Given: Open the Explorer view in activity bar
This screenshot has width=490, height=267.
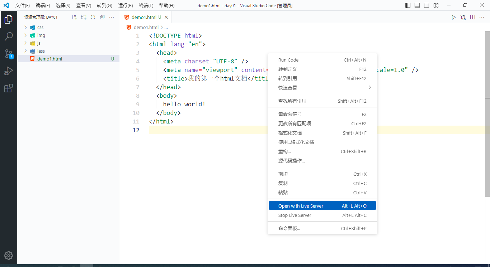Looking at the screenshot, I should coord(9,19).
